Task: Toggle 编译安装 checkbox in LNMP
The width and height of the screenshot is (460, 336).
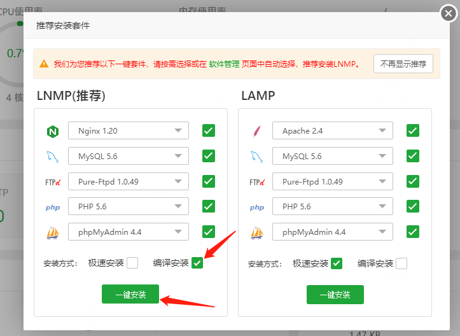Action: click(197, 263)
